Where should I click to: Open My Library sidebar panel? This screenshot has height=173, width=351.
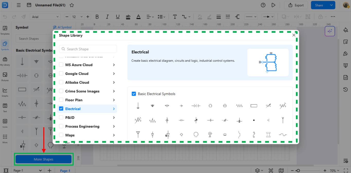tap(5, 61)
